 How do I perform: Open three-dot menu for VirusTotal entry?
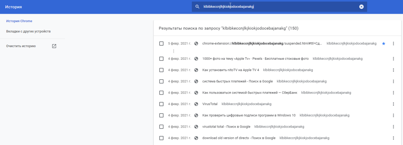[x=393, y=104]
